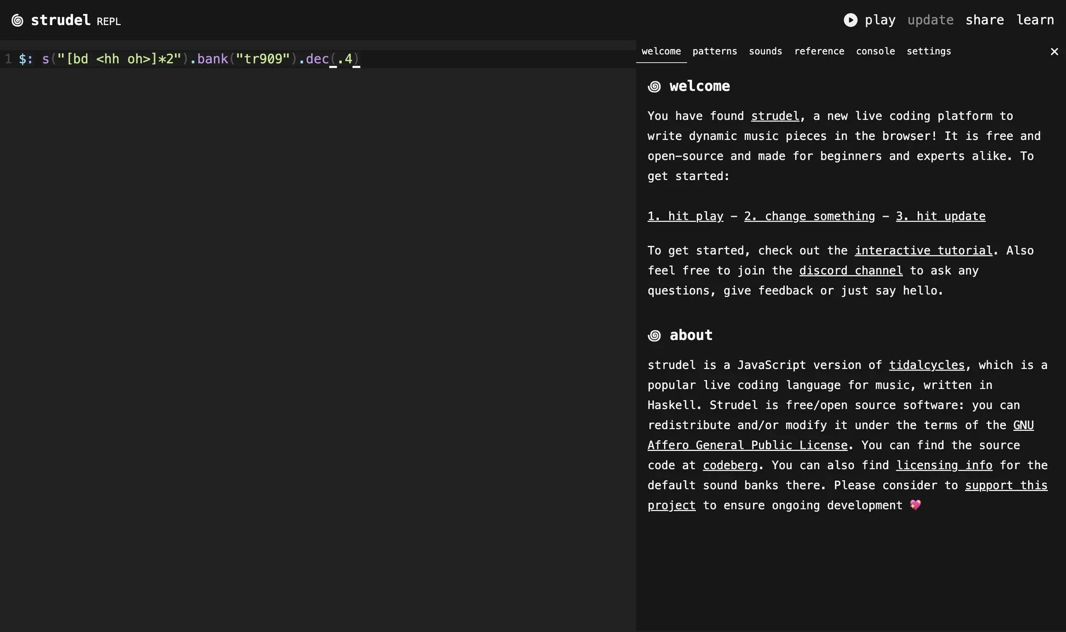Select the welcome tab

[x=661, y=52]
